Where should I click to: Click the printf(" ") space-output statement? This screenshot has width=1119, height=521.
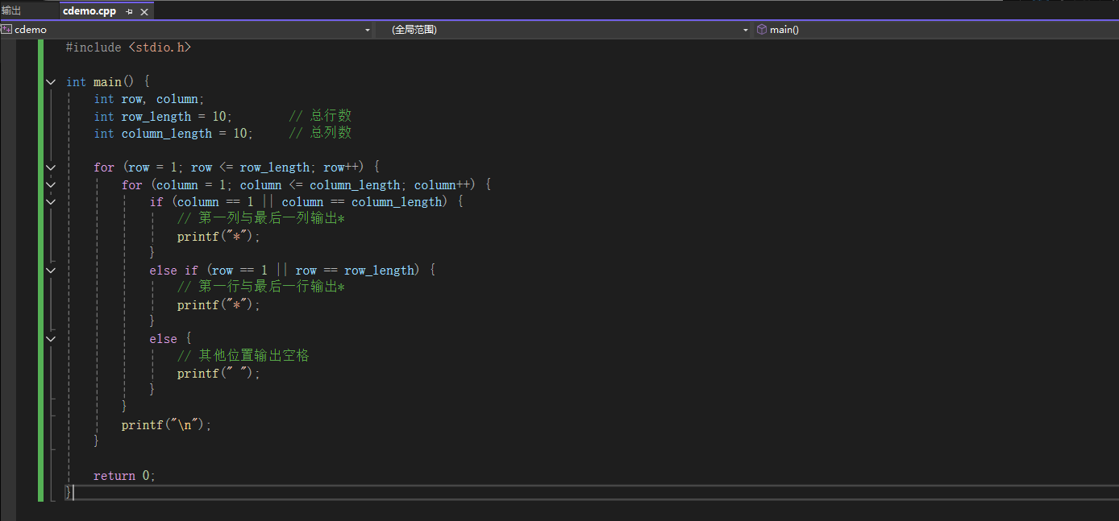[x=219, y=373]
